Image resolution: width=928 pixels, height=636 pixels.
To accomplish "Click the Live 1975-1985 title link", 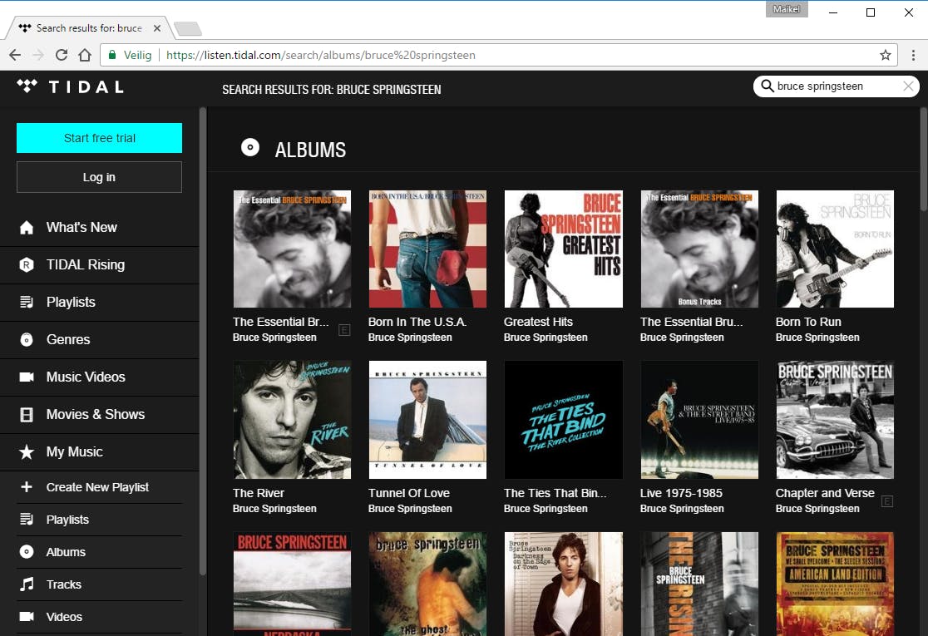I will (x=681, y=493).
